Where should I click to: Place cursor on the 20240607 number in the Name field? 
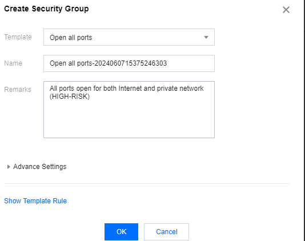pos(109,63)
